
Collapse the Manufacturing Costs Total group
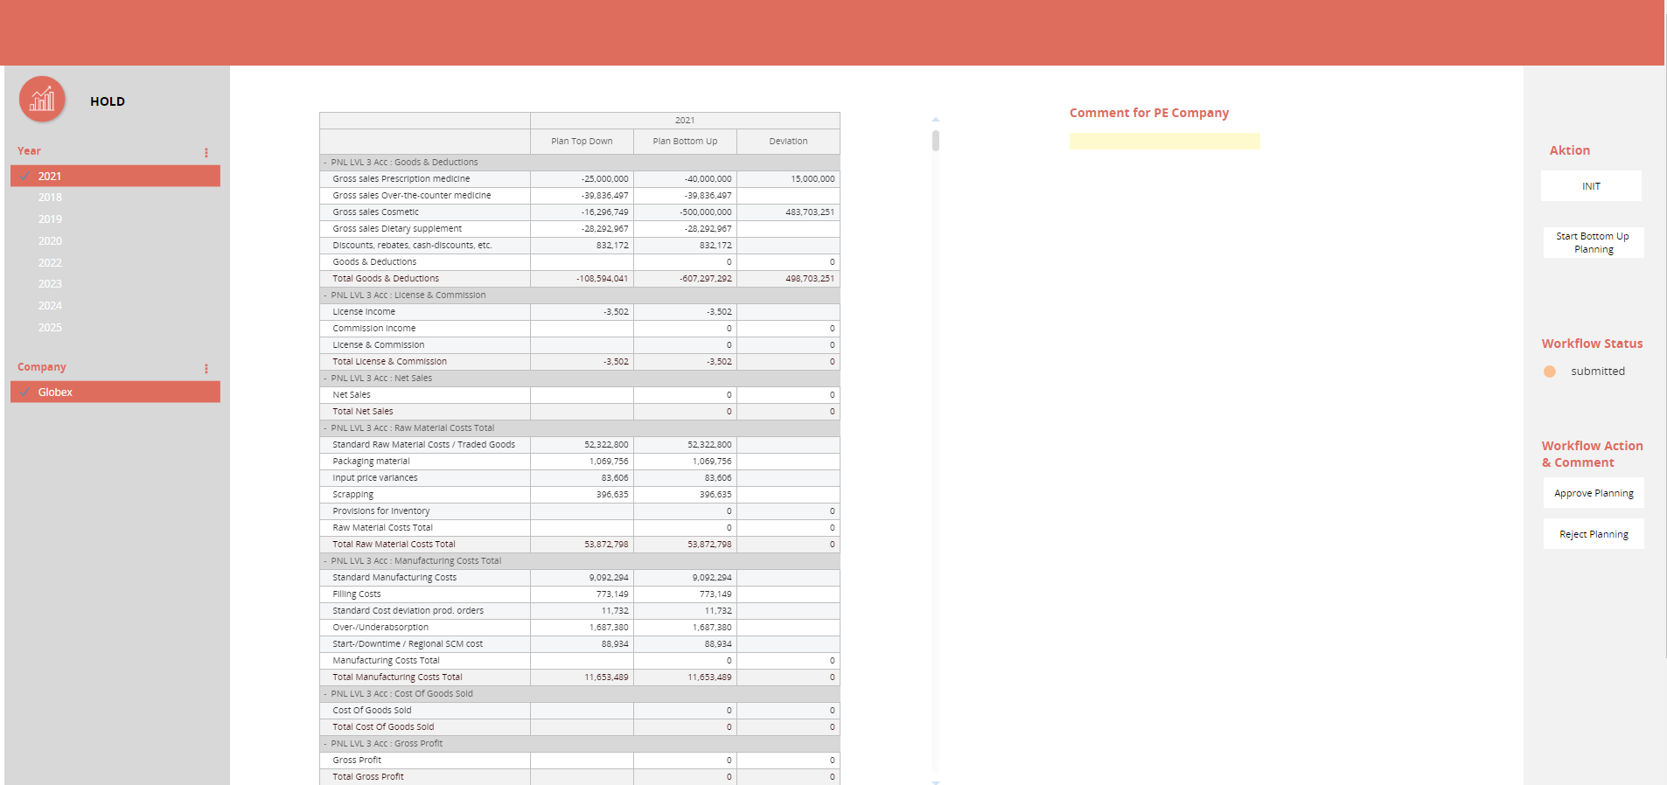[325, 561]
